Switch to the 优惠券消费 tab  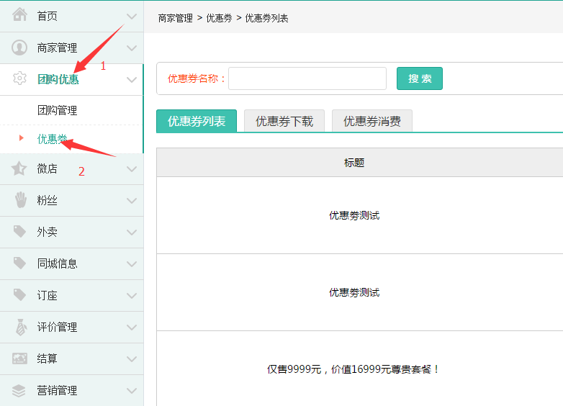(x=372, y=121)
